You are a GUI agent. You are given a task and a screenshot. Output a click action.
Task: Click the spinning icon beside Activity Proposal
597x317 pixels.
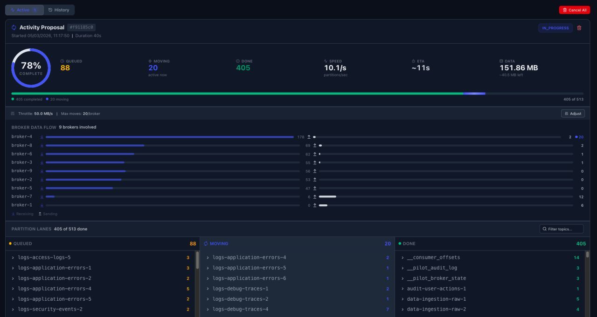[14, 27]
